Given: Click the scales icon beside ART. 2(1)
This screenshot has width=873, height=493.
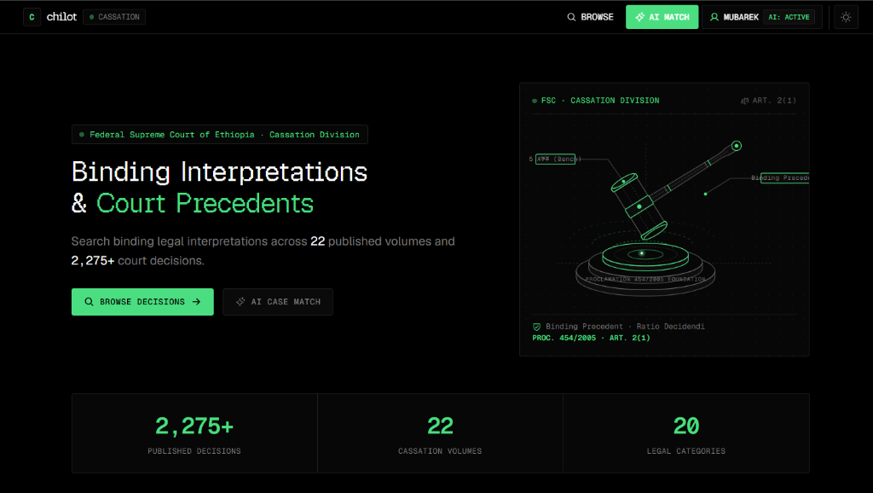Looking at the screenshot, I should [x=744, y=101].
